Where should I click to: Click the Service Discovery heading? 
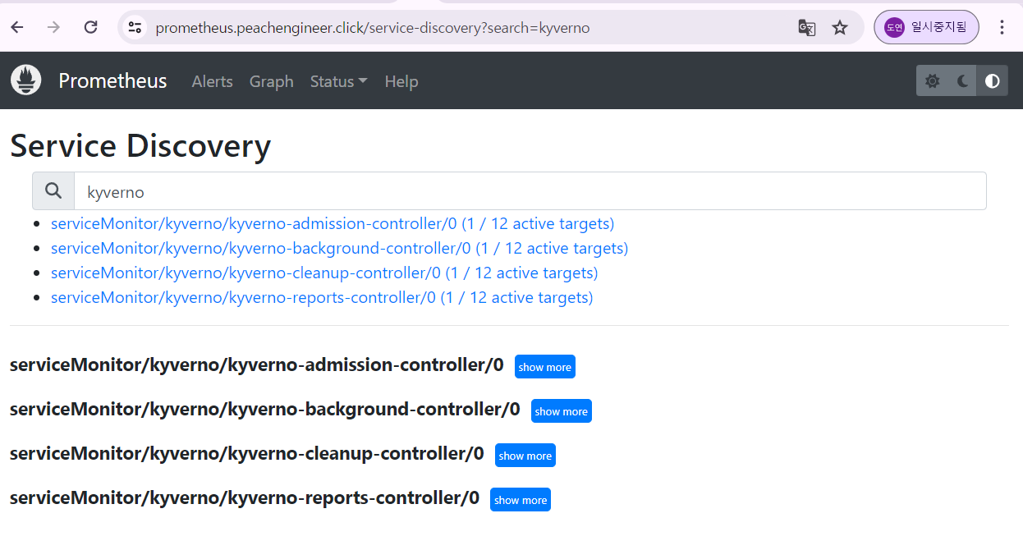tap(140, 146)
